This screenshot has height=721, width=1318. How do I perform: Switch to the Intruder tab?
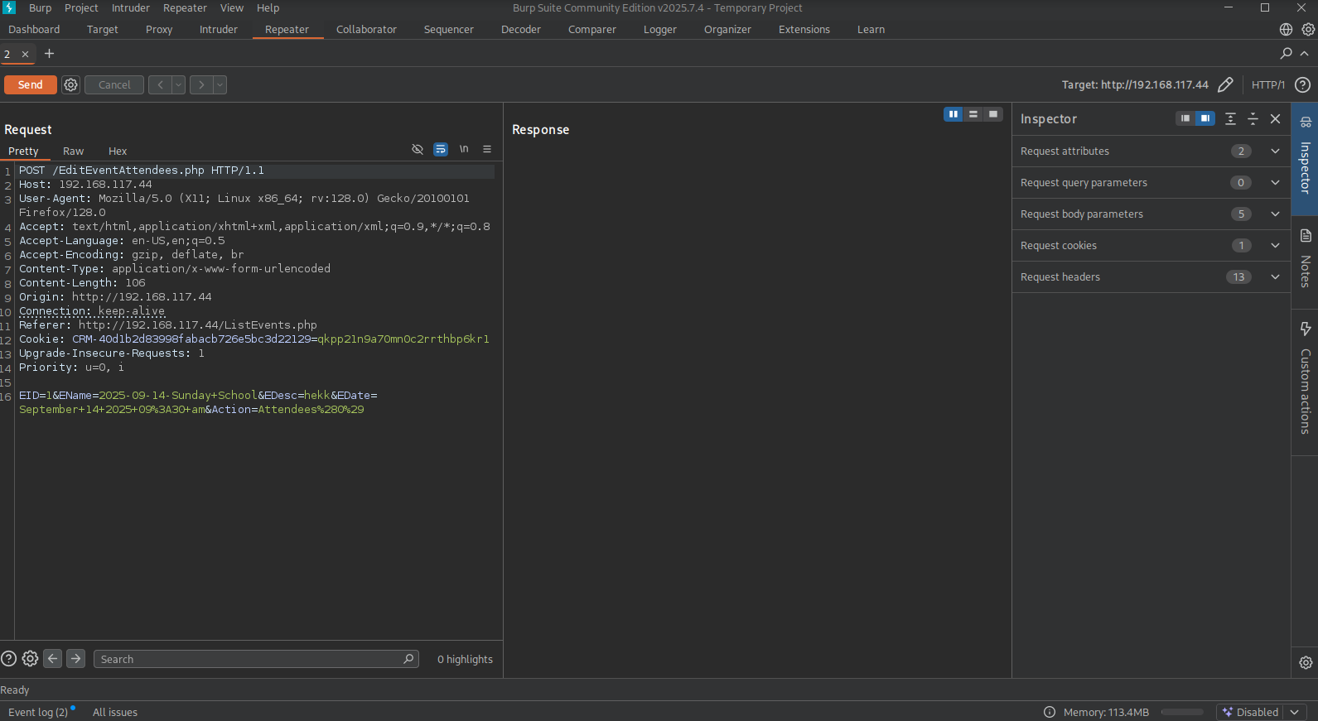(218, 29)
